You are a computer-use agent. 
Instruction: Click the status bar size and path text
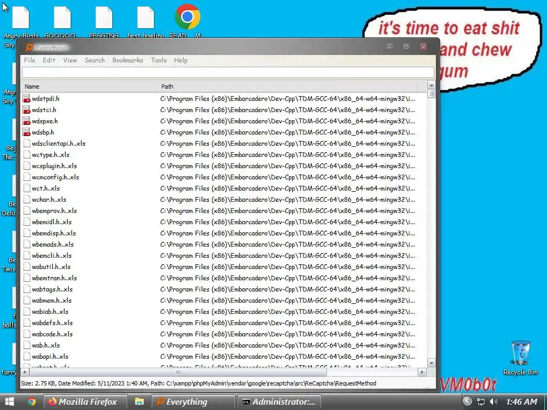pyautogui.click(x=199, y=383)
